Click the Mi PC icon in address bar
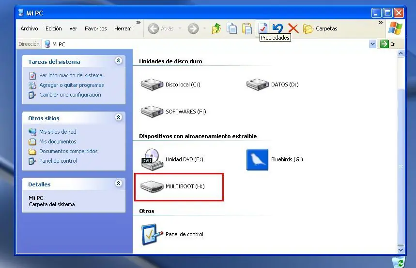 (47, 44)
